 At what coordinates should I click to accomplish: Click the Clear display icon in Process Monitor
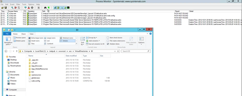(19, 8)
